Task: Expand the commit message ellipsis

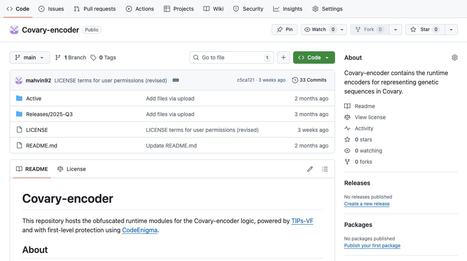Action: tap(176, 80)
